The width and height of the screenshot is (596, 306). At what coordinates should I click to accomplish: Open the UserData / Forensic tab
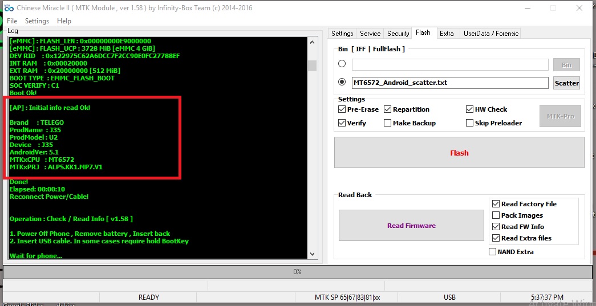coord(490,34)
